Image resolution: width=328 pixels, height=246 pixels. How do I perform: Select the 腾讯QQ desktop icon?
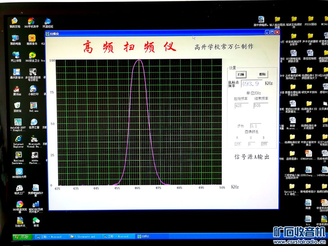tap(17, 91)
